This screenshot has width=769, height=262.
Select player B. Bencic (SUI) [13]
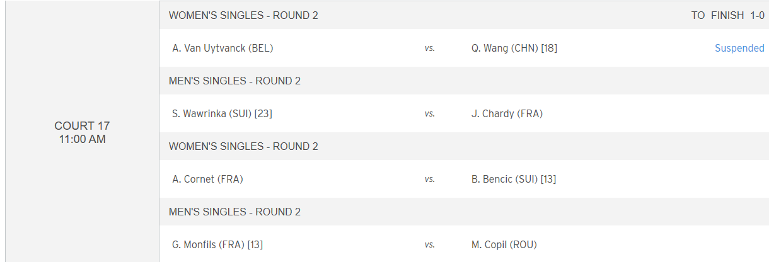coord(514,179)
